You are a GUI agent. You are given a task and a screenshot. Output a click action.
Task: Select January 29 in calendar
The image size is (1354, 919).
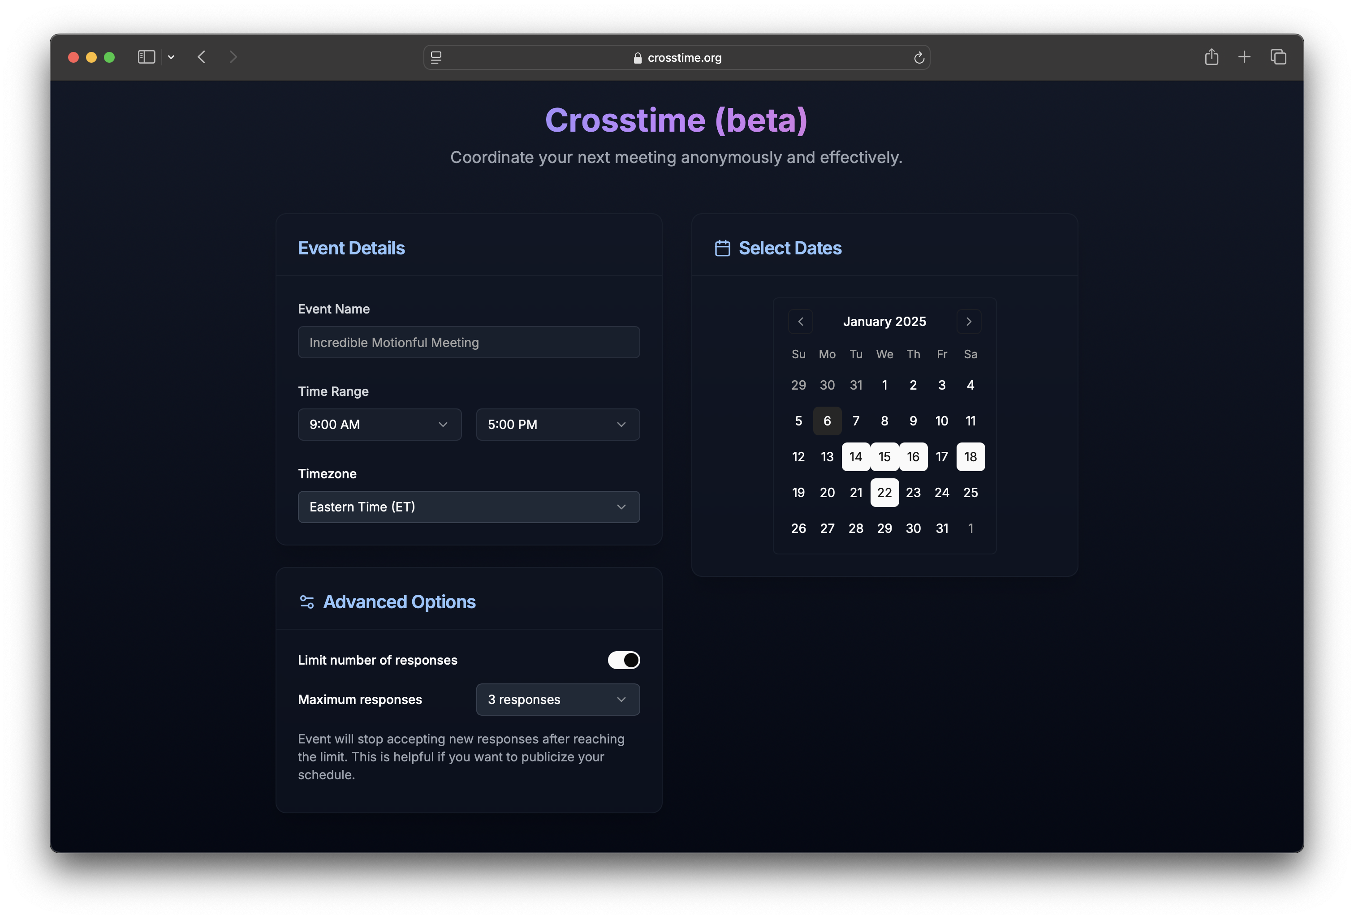point(884,528)
